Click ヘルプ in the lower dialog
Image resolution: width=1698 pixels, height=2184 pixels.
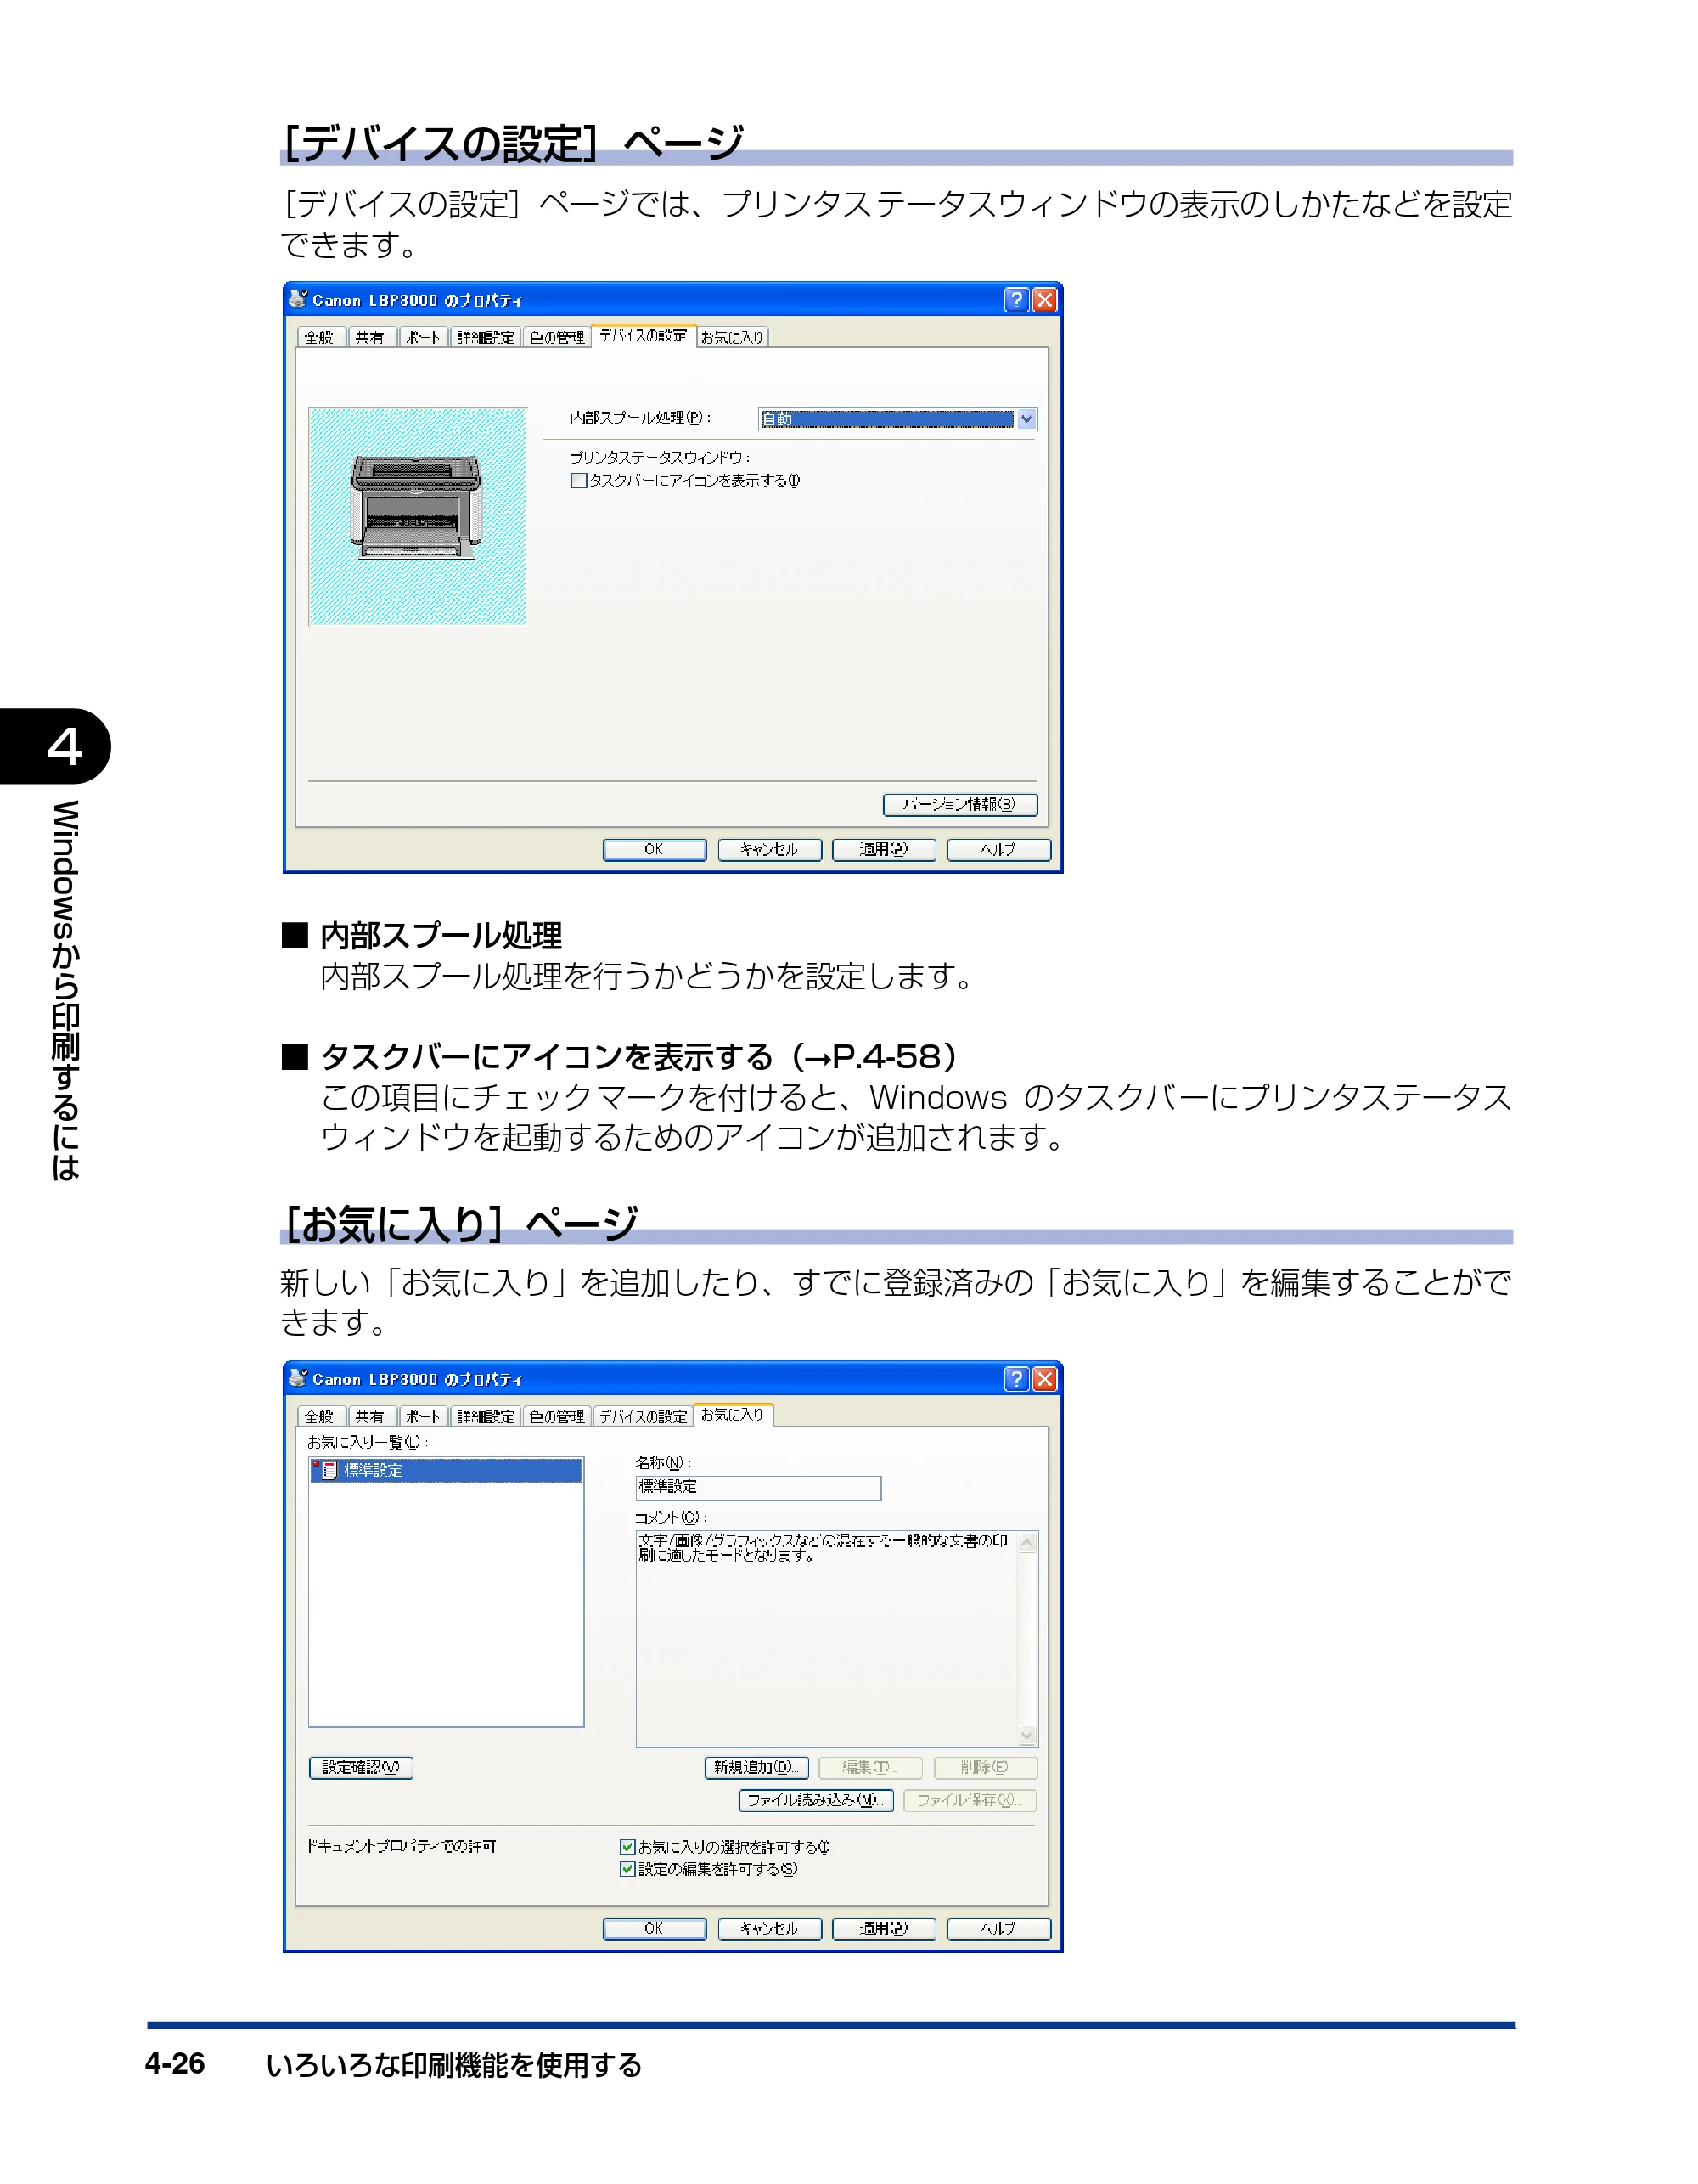coord(998,1929)
